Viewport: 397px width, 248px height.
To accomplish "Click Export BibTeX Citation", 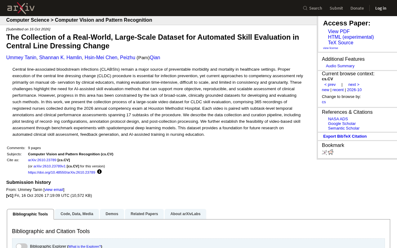I will [345, 136].
